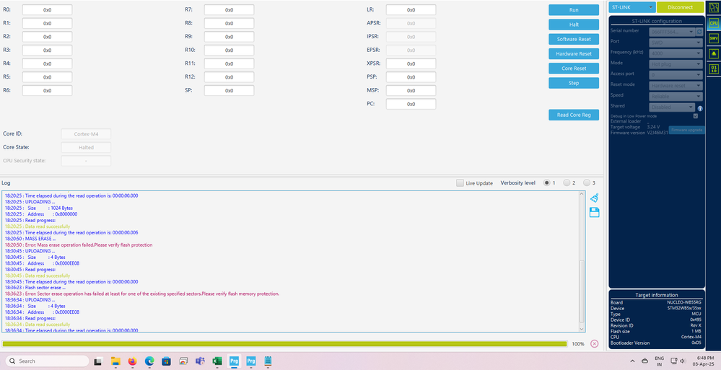Click the Halt button
The height and width of the screenshot is (370, 721).
(574, 25)
